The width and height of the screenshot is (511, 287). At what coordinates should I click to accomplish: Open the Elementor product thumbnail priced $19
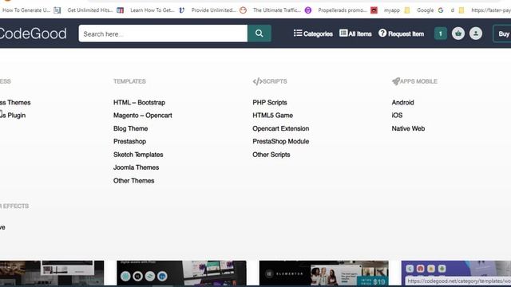[323, 273]
